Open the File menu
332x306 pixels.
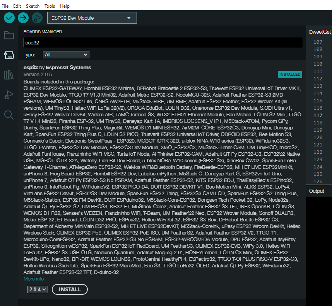pos(5,6)
